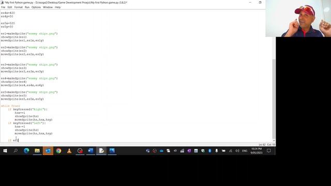Screen dimensions: 331x186
Task: Open the red circular recorder taskbar icon
Action: pos(80,150)
